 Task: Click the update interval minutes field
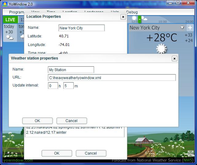point(68,86)
